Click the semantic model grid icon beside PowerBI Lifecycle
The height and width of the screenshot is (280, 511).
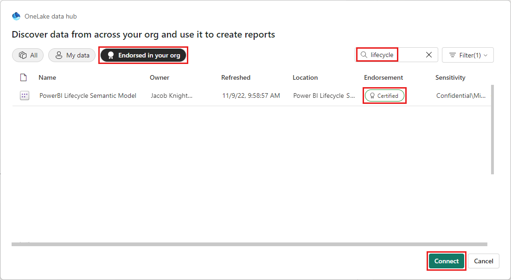click(24, 95)
